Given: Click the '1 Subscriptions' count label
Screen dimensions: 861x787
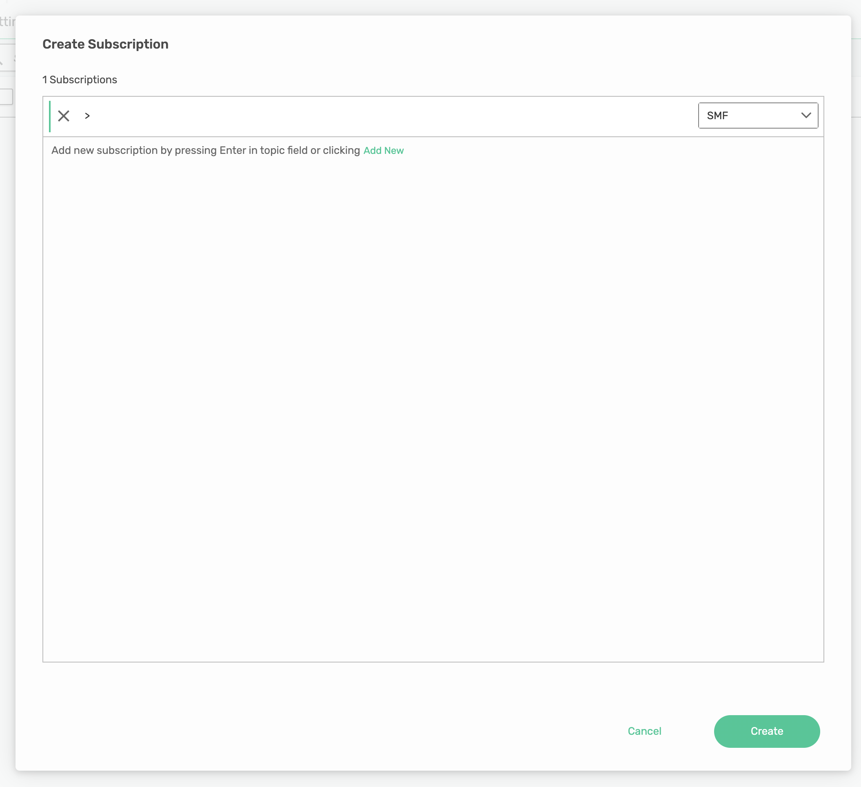Looking at the screenshot, I should click(80, 80).
